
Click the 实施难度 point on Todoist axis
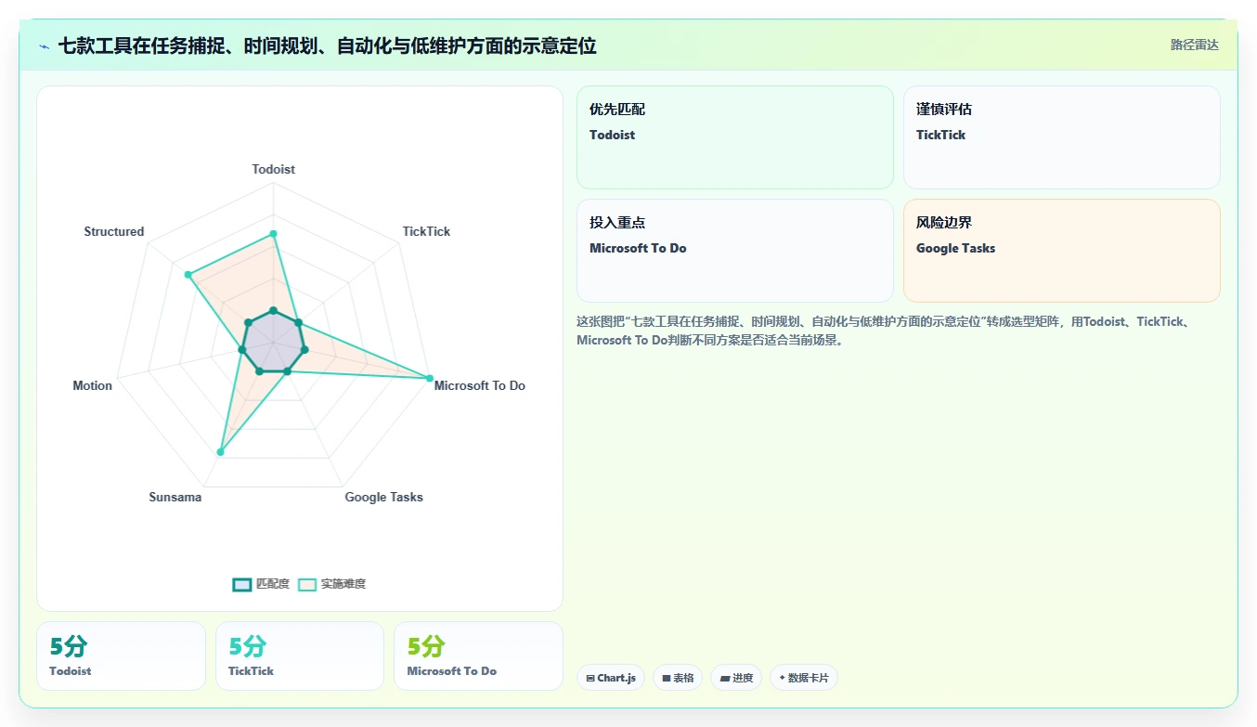(273, 234)
